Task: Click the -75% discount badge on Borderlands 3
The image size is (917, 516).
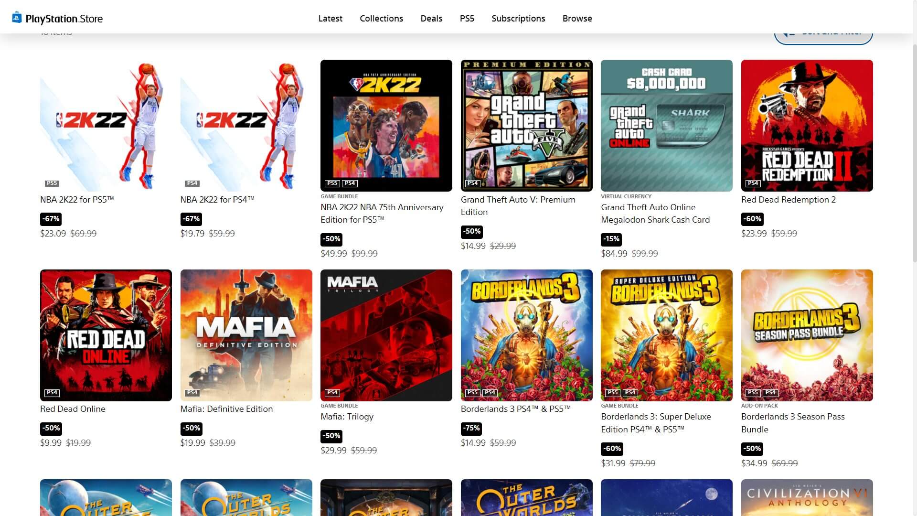Action: point(471,429)
